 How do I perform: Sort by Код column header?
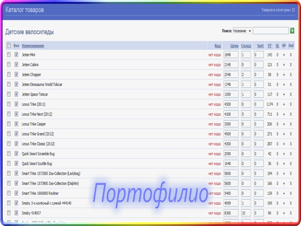pyautogui.click(x=217, y=46)
